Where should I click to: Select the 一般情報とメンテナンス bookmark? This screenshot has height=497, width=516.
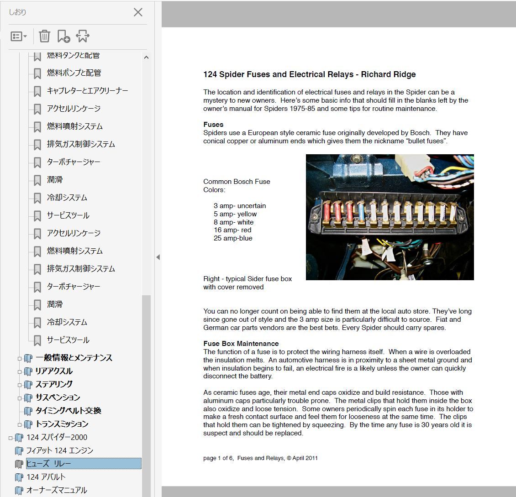click(x=74, y=357)
